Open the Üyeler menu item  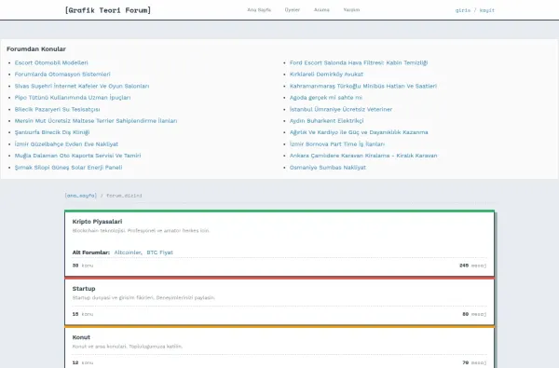(293, 10)
